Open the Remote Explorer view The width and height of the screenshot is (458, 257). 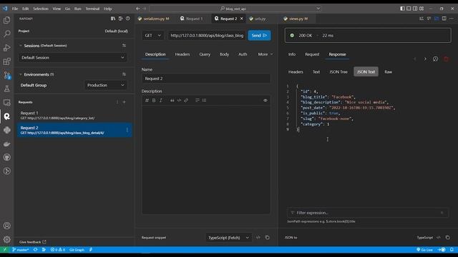[6, 103]
